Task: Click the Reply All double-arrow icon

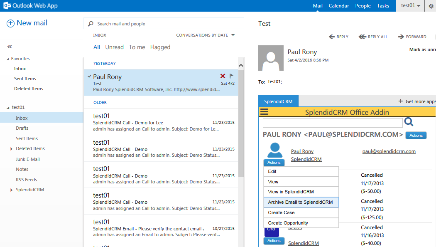Action: tap(363, 37)
